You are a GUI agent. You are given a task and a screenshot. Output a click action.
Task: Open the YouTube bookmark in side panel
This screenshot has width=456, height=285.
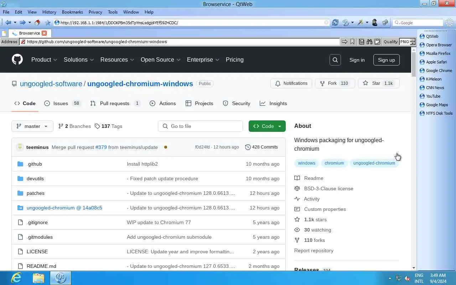430,96
